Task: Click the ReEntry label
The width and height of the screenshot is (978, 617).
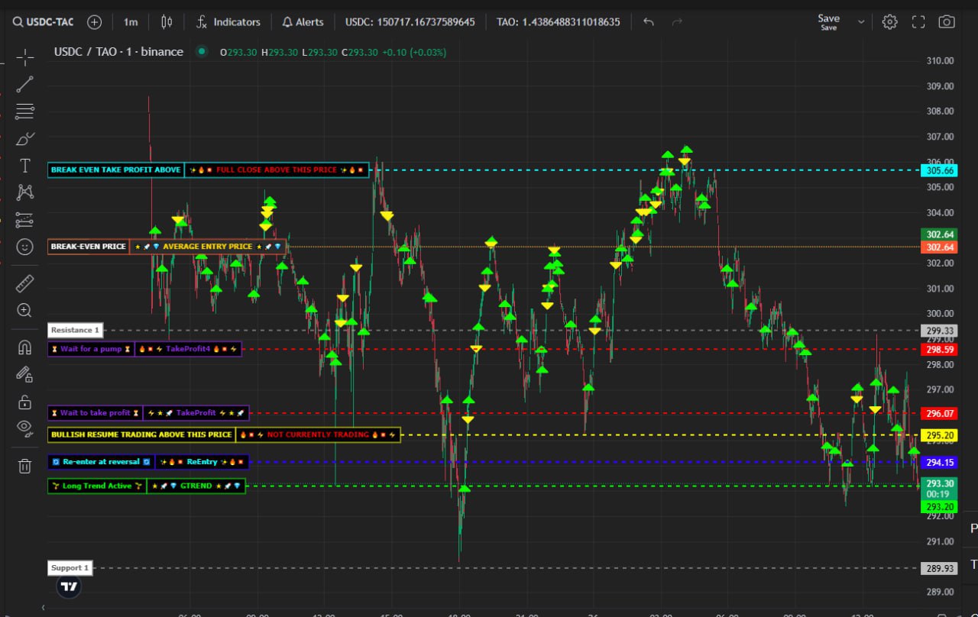Action: 202,462
